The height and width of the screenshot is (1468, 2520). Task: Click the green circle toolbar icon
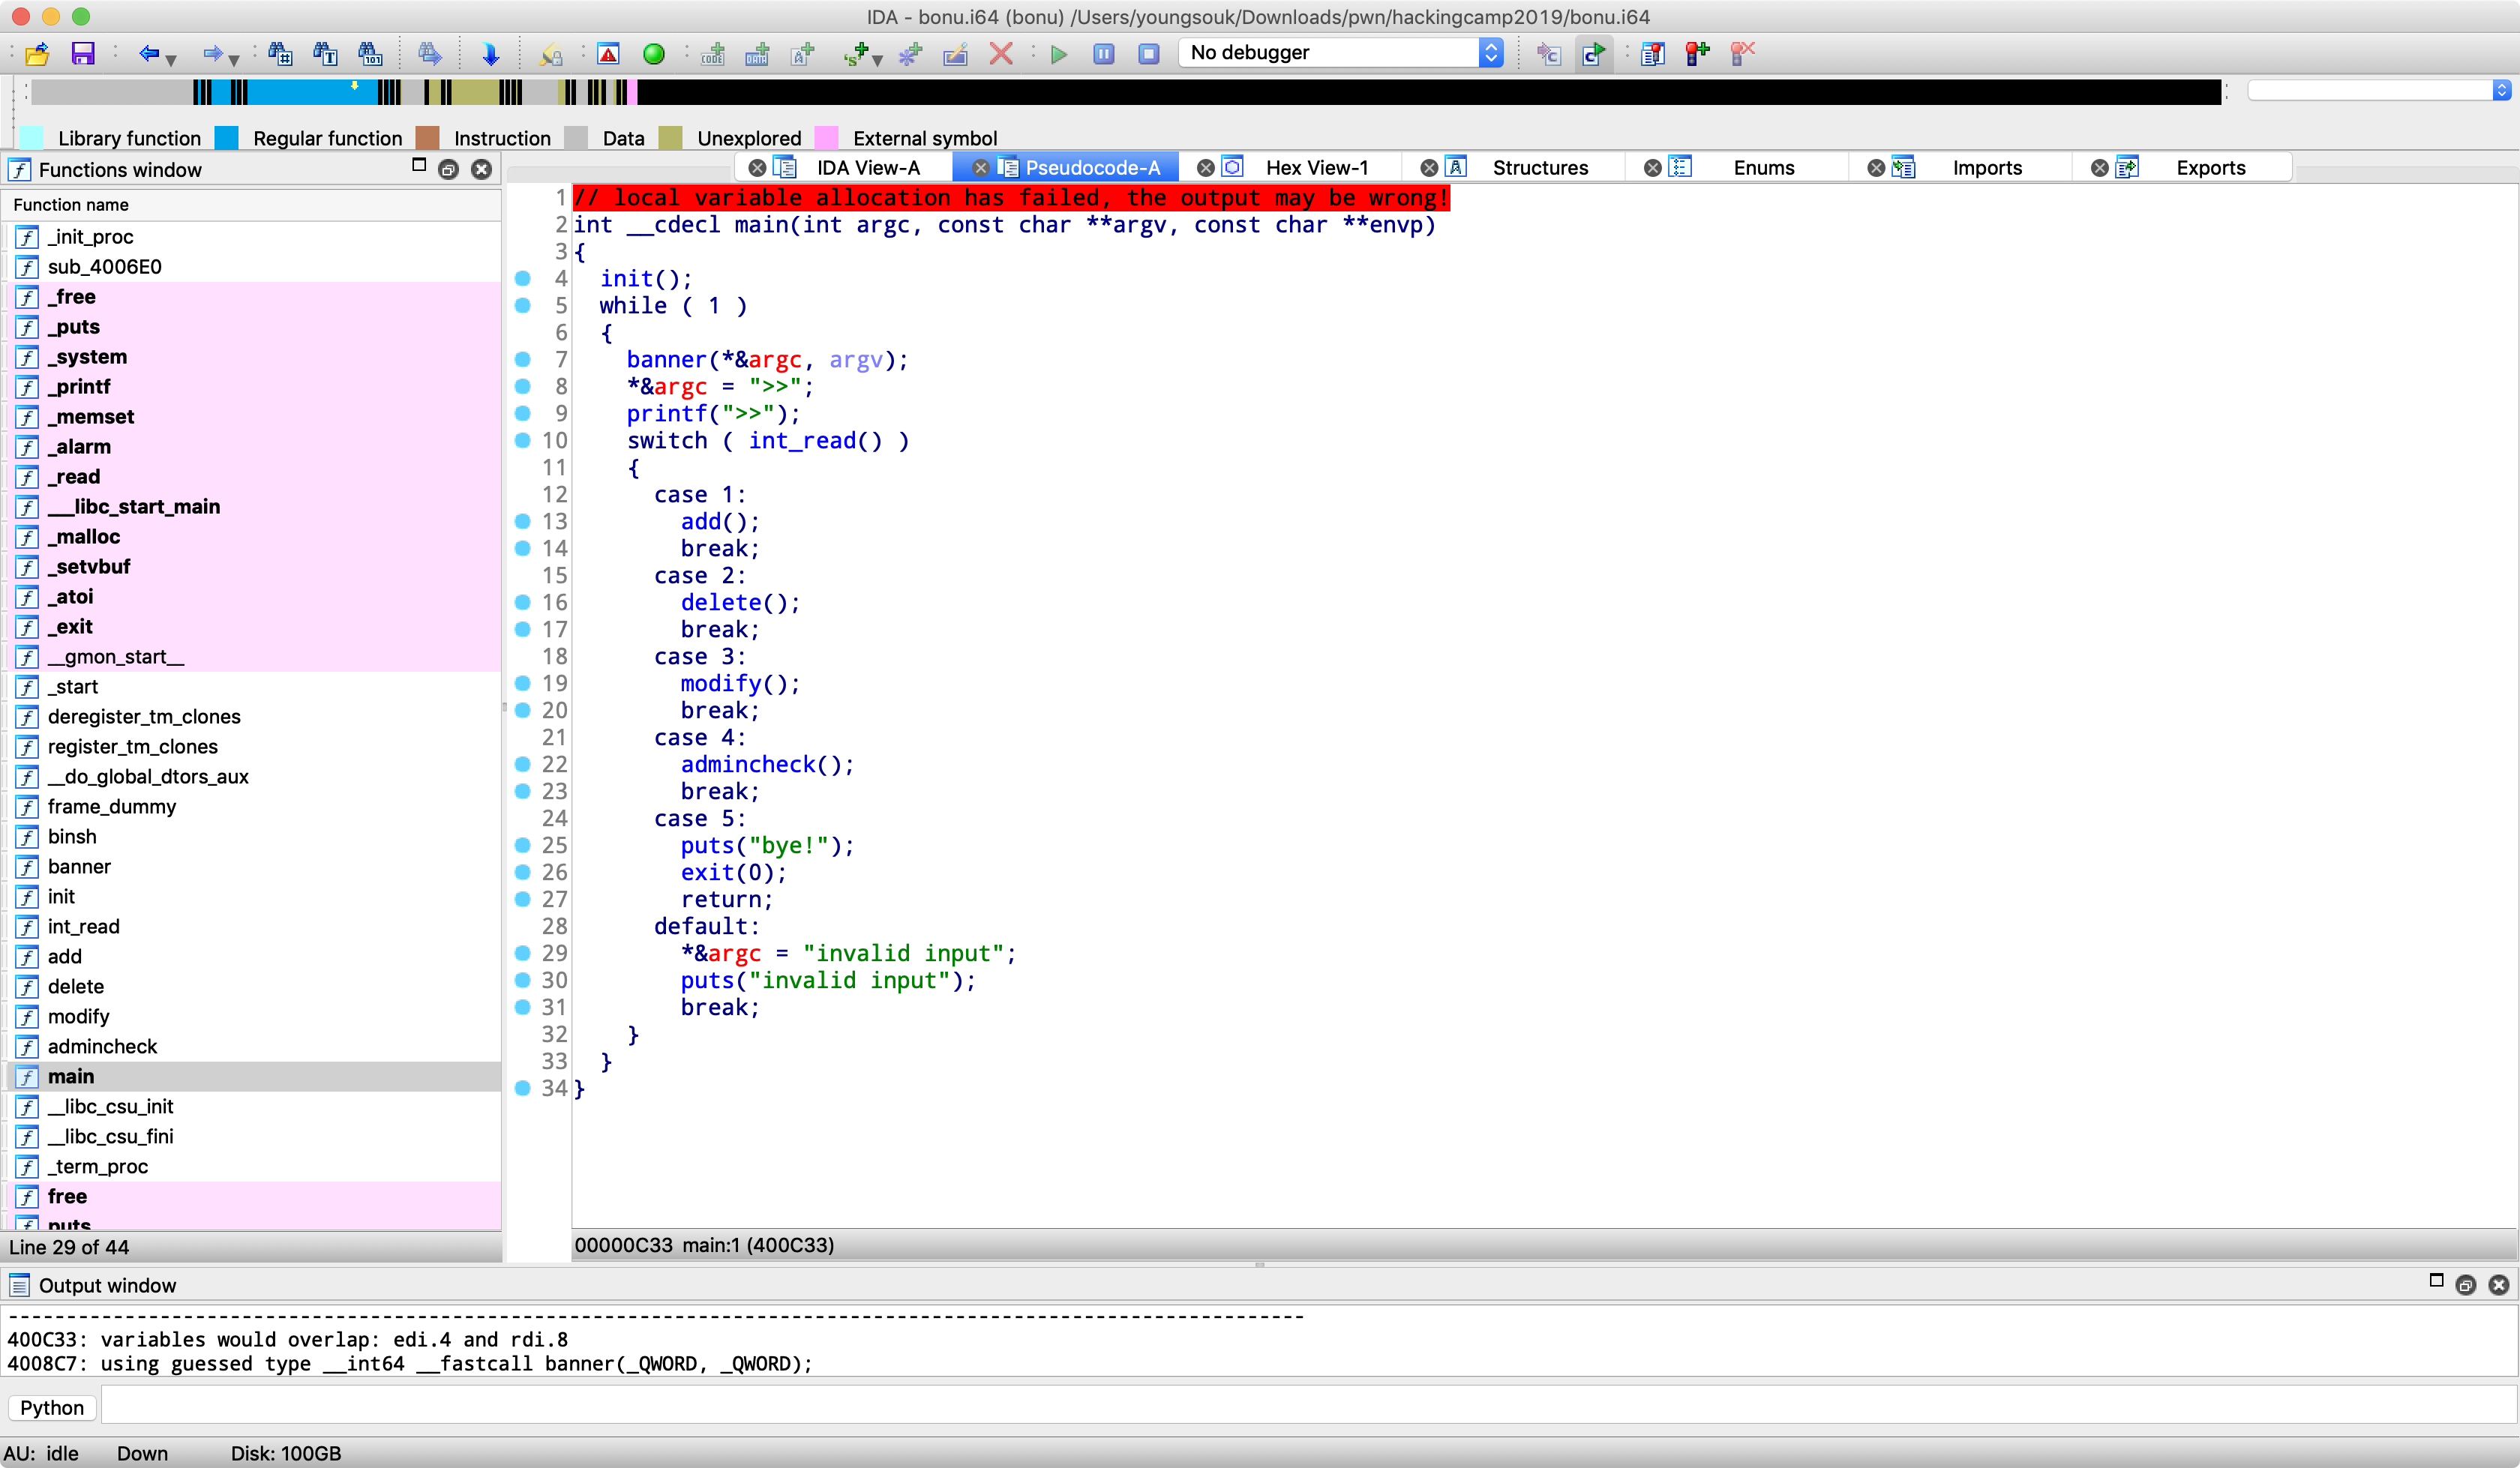click(653, 54)
